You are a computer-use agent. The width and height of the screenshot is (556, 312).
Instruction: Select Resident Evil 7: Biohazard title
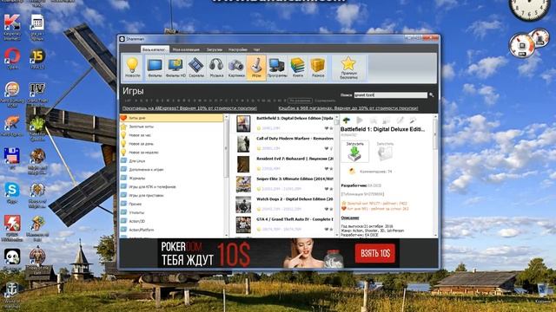[295, 159]
